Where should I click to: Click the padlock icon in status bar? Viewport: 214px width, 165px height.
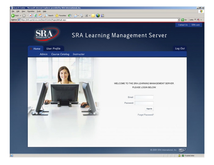pos(179,156)
